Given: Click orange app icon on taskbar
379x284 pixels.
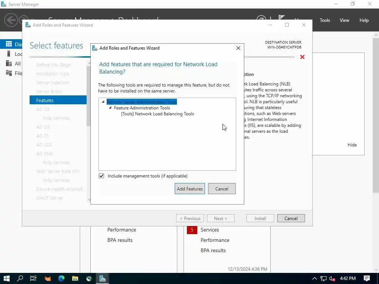Looking at the screenshot, I should pyautogui.click(x=48, y=278).
